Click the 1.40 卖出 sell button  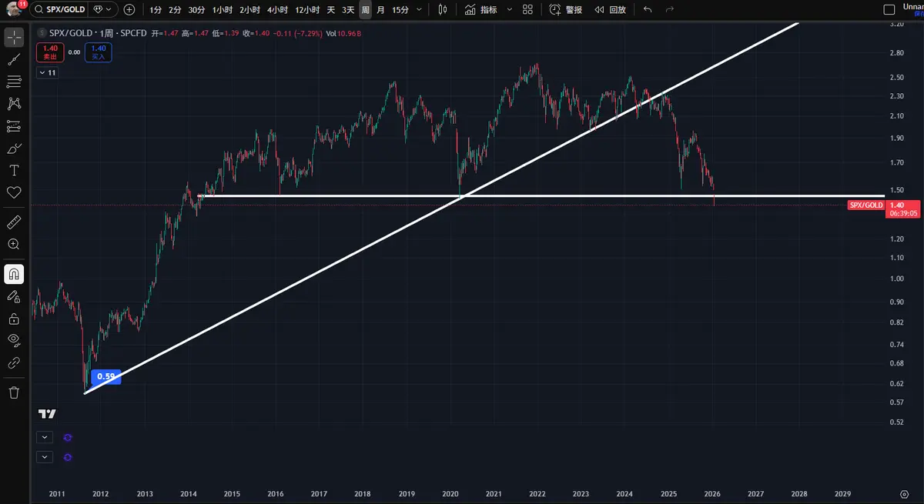[x=50, y=52]
